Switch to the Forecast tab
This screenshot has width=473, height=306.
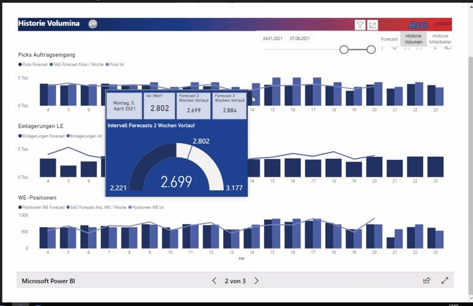[389, 39]
